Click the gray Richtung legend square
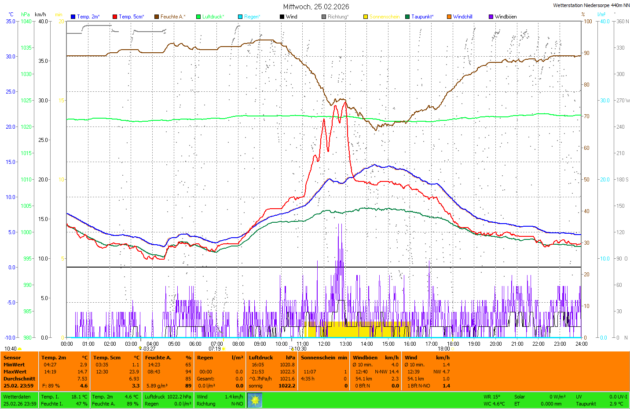 (x=324, y=17)
